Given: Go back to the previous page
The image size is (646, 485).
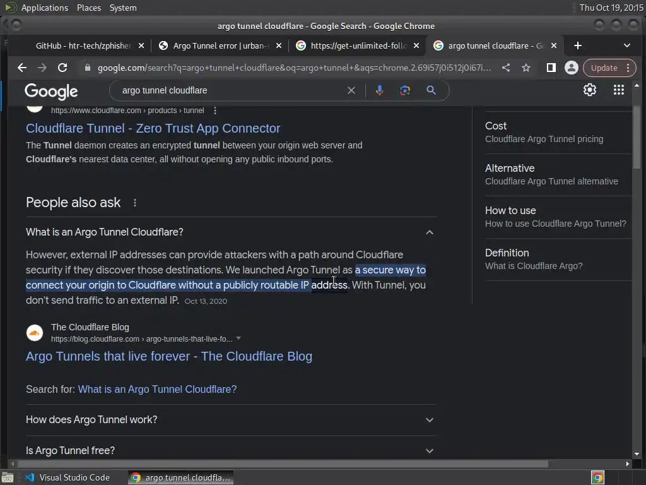Looking at the screenshot, I should pyautogui.click(x=22, y=68).
